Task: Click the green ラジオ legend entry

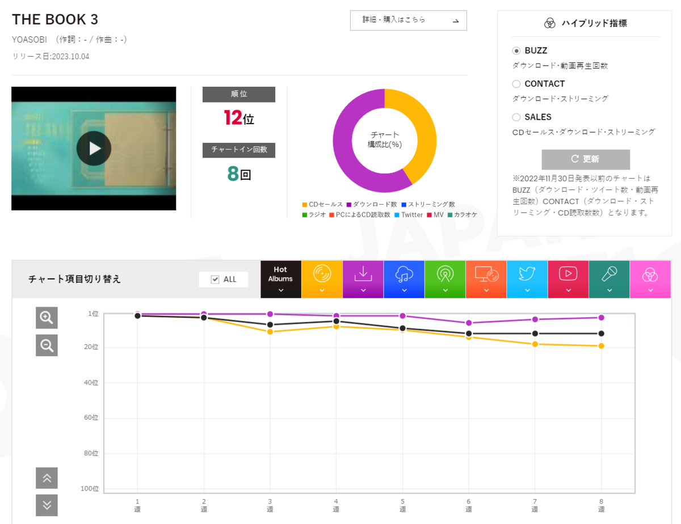Action: click(314, 215)
